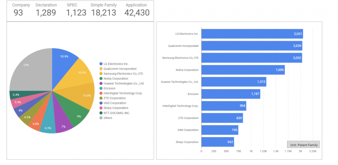The image size is (338, 165).
Task: Click the Application count 42,430
Action: tap(137, 13)
